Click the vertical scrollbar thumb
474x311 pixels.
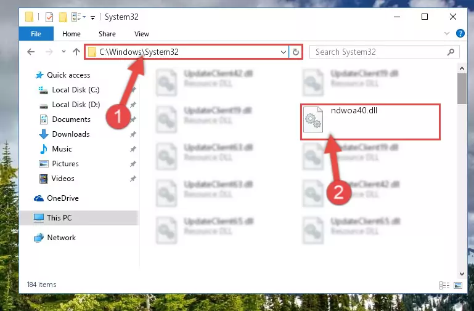[462, 89]
